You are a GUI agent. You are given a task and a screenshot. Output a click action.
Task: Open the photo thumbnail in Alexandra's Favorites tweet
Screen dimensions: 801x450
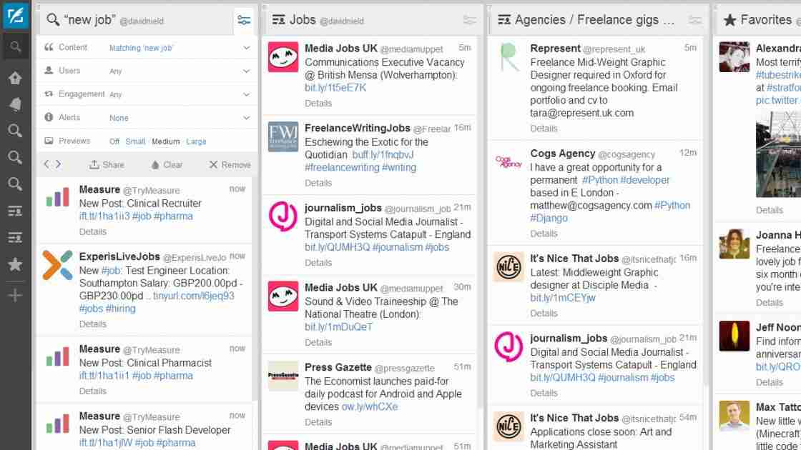click(x=778, y=154)
